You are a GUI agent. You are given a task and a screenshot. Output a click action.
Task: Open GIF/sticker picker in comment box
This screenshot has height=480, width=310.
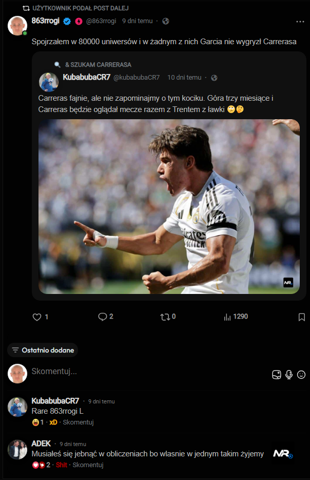tap(277, 375)
